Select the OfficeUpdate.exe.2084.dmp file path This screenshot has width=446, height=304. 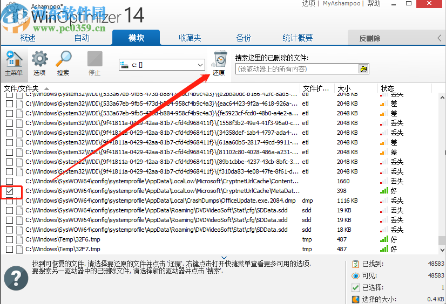(x=160, y=201)
